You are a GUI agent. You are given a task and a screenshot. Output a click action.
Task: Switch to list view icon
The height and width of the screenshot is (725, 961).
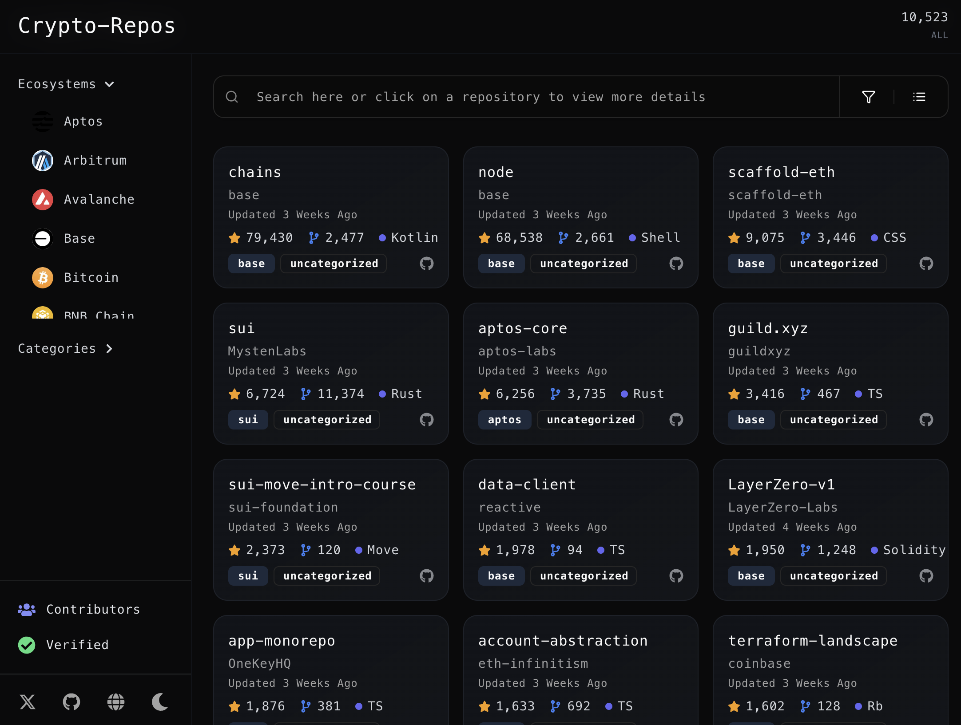(x=919, y=97)
